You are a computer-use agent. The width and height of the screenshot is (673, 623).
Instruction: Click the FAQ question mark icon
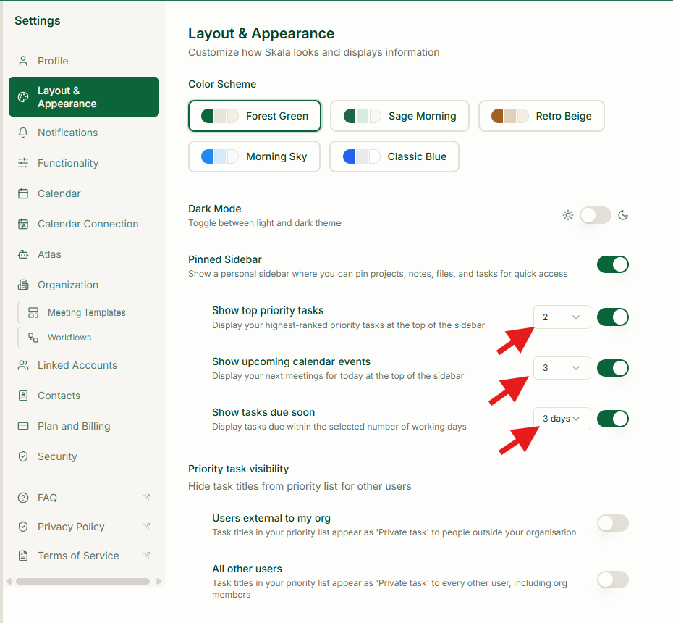tap(23, 498)
